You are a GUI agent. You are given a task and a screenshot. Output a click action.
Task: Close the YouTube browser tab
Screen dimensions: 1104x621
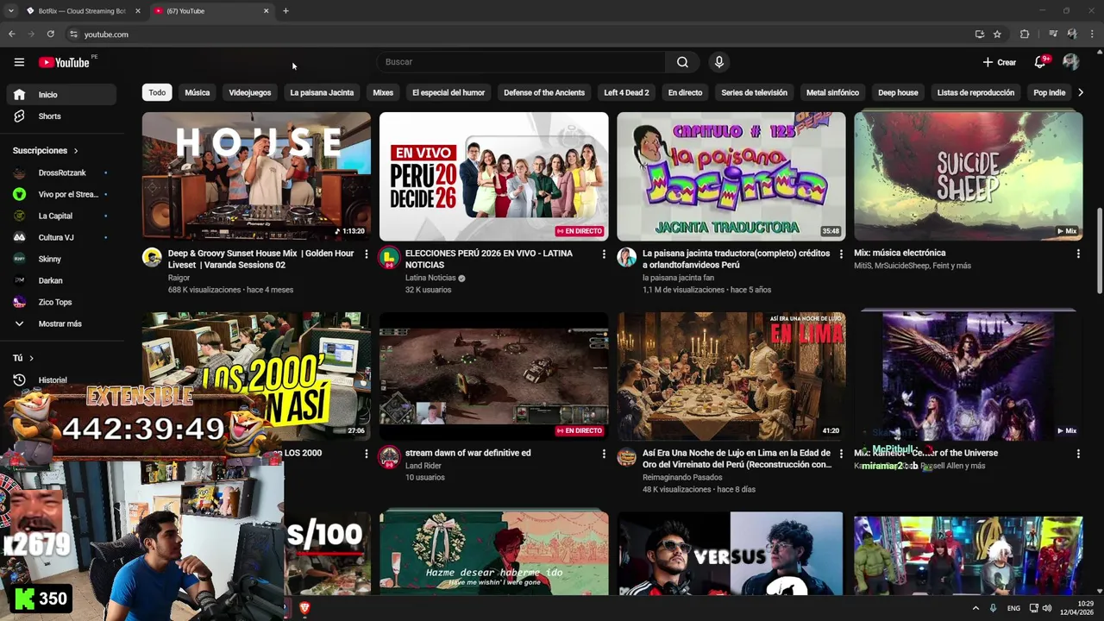[266, 11]
